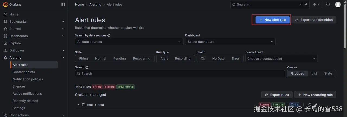Click the Grafana logo icon
The height and width of the screenshot is (117, 347).
pyautogui.click(x=5, y=4)
